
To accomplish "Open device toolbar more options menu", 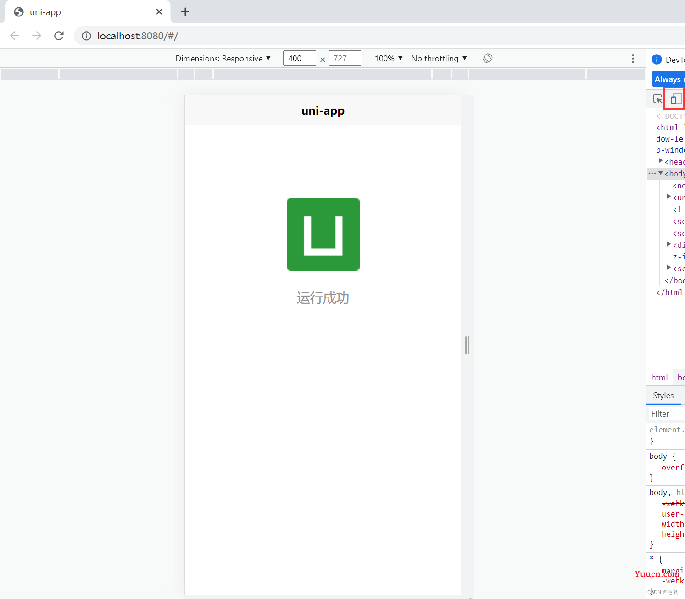I will coord(633,58).
